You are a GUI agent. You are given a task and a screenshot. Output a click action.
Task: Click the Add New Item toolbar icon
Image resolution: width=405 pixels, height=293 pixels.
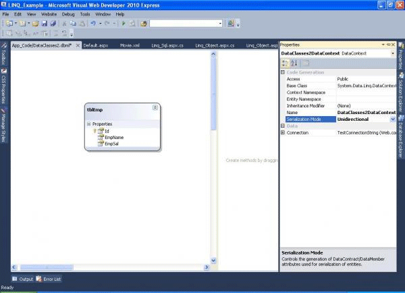(x=22, y=24)
